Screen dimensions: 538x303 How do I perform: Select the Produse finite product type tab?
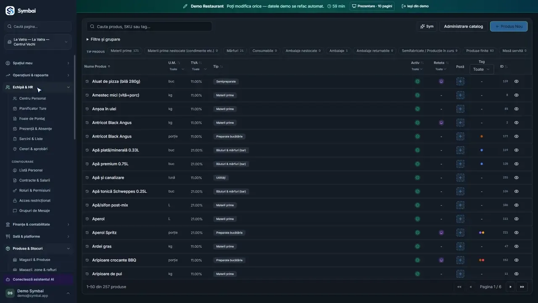click(480, 51)
